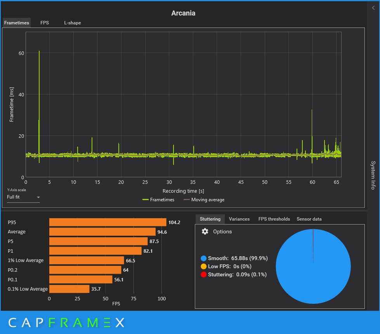Collapse the System Info panel chevron
Viewport: 380px width, 334px height.
[x=373, y=8]
